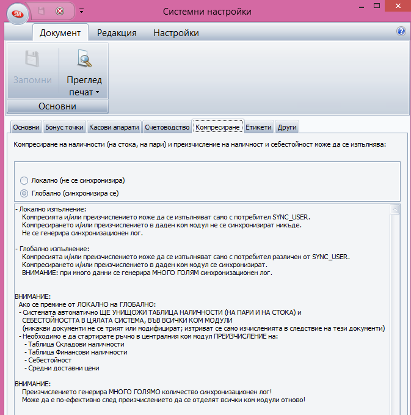Open the Счетоводство tab
The height and width of the screenshot is (415, 411).
pyautogui.click(x=167, y=127)
